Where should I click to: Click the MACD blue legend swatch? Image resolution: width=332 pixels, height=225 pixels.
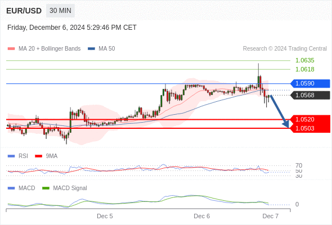click(x=11, y=188)
